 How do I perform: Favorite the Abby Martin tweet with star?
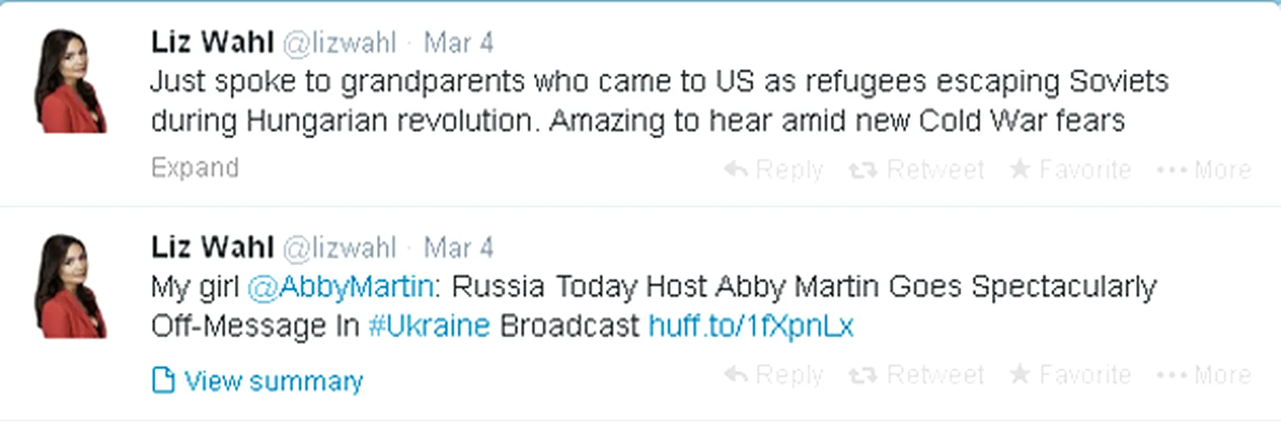coord(1020,373)
